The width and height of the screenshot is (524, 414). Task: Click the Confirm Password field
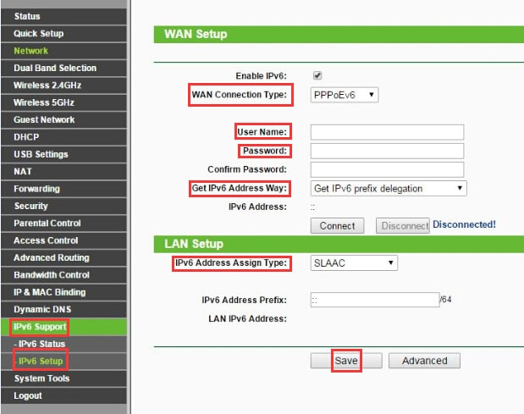tap(387, 169)
